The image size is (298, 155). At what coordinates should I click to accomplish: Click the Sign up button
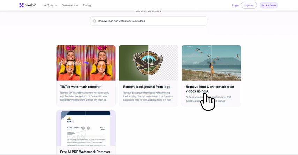[249, 5]
